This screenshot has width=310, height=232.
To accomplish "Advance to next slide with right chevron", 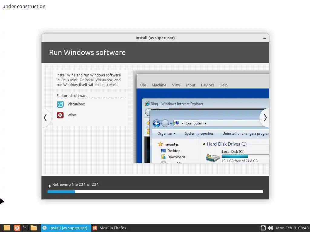I will (265, 118).
